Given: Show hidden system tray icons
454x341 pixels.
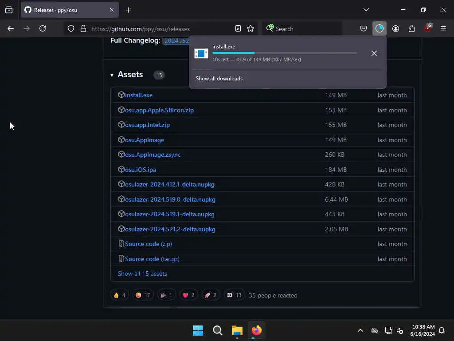Looking at the screenshot, I should pos(360,330).
